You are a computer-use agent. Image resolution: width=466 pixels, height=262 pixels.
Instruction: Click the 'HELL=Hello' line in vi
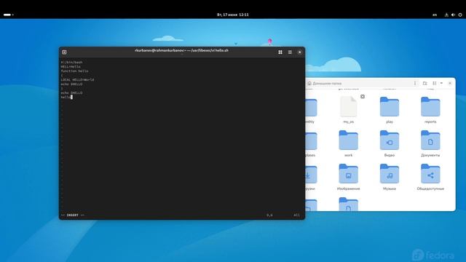(71, 67)
